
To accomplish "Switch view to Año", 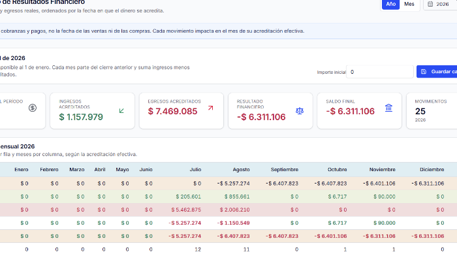I will click(390, 4).
